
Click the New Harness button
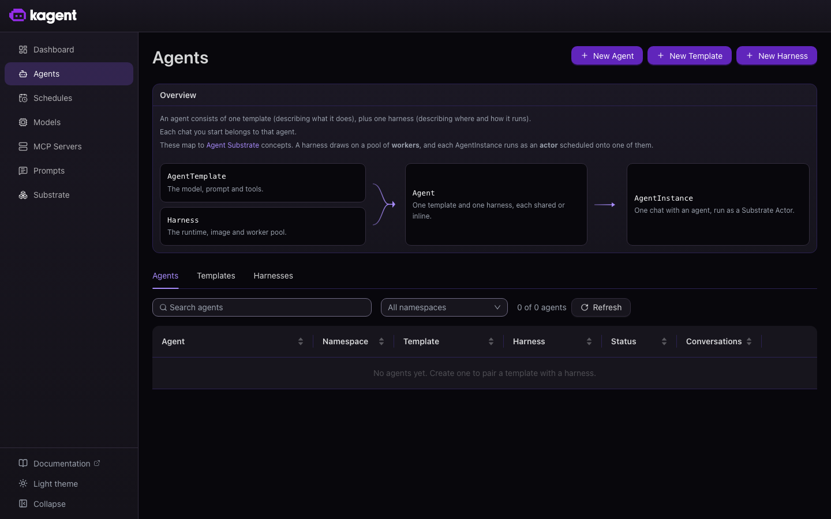[777, 56]
